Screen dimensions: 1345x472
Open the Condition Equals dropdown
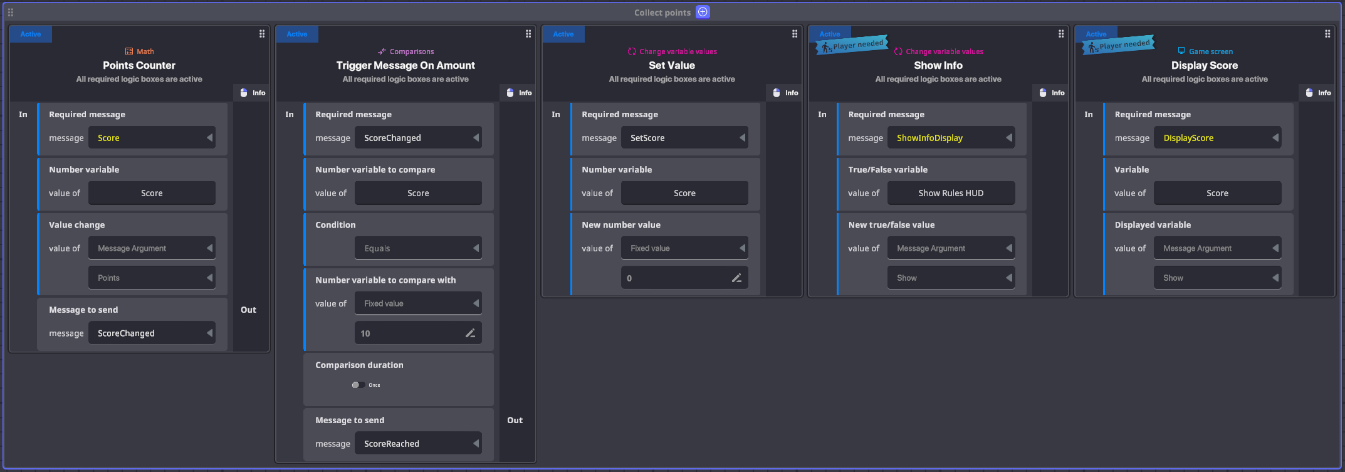pyautogui.click(x=418, y=248)
